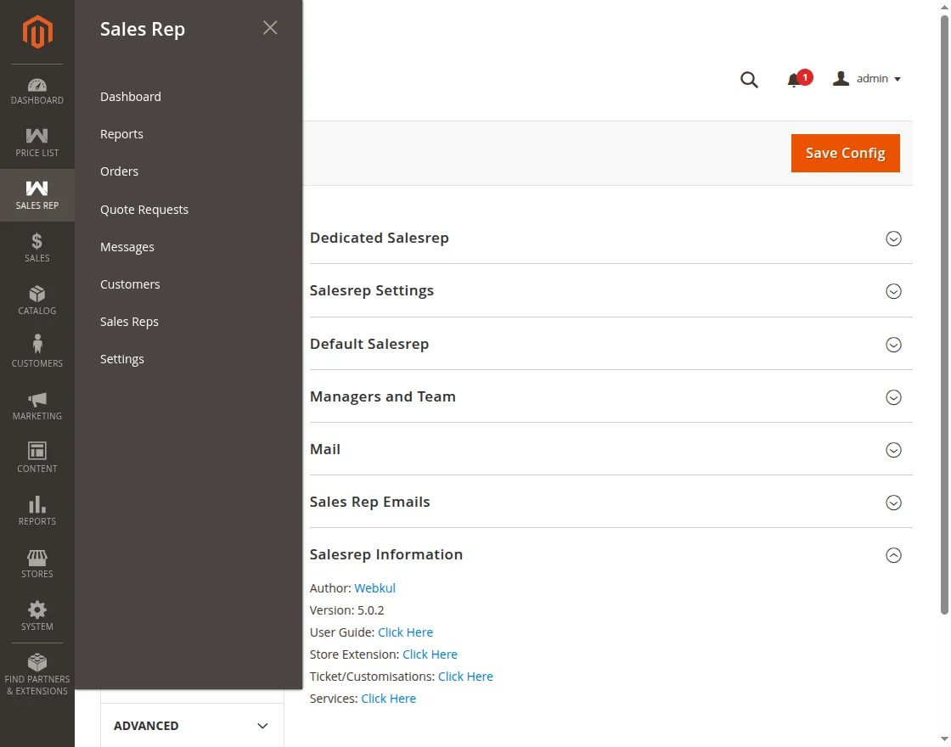Close the Sales Rep flyout menu
The height and width of the screenshot is (747, 951).
pyautogui.click(x=270, y=28)
